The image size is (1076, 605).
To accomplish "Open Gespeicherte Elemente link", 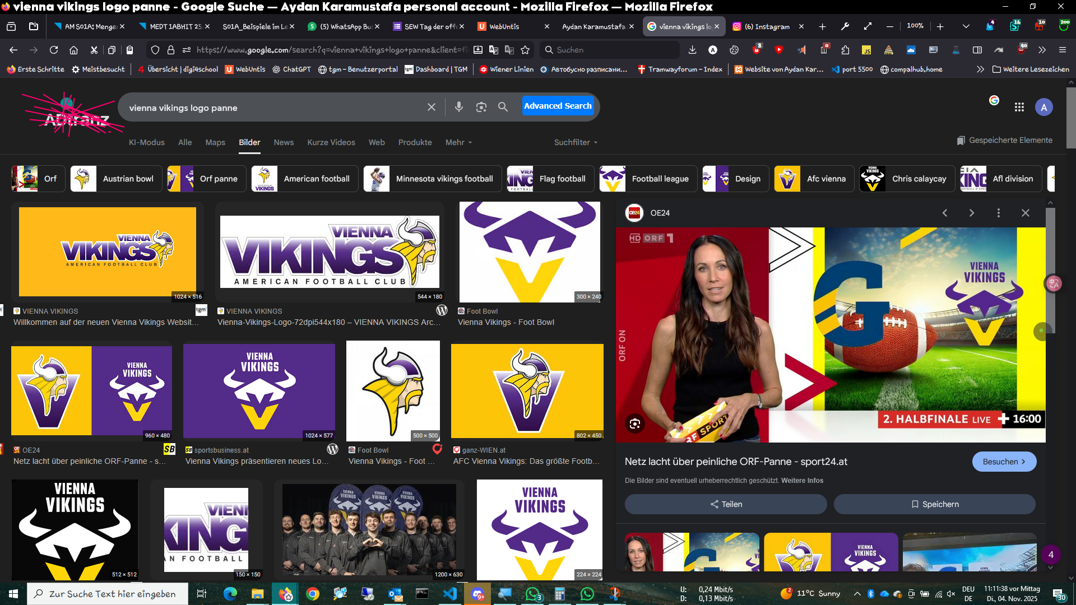I will point(1005,140).
